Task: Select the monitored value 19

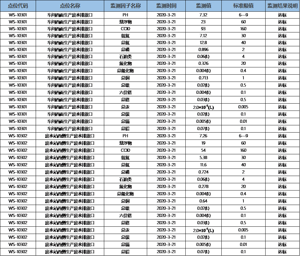Action: pyautogui.click(x=203, y=143)
